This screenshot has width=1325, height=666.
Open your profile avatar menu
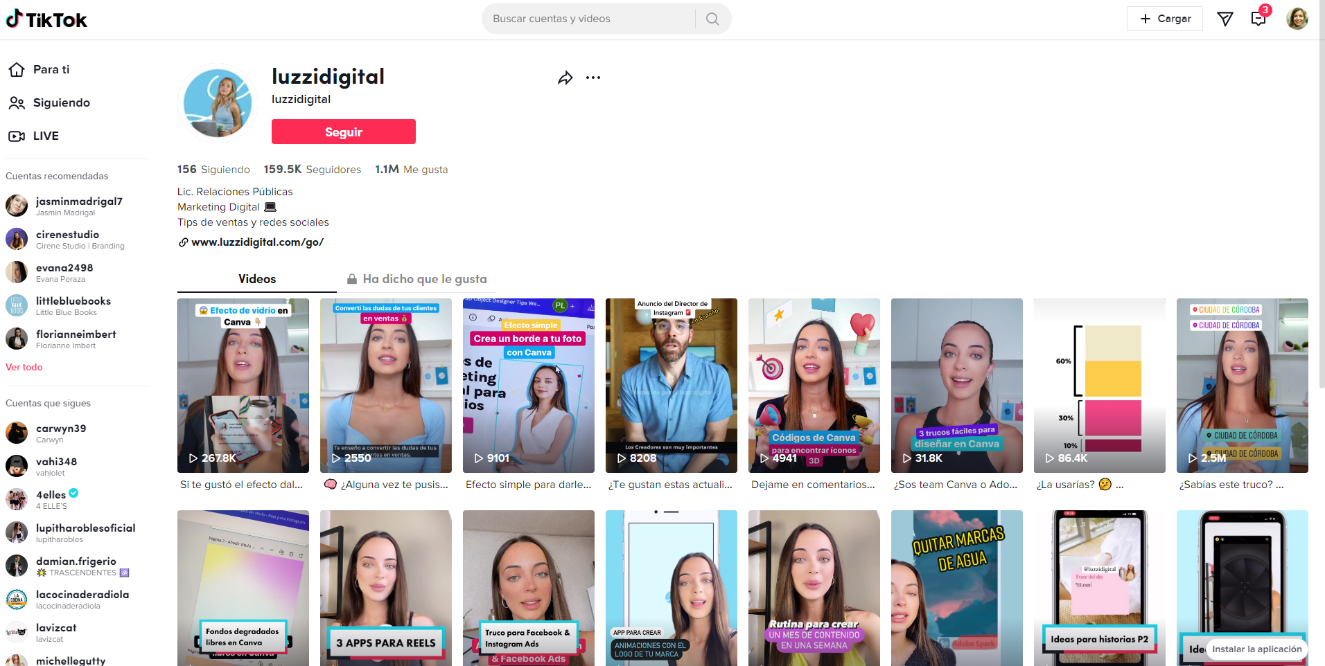(1297, 19)
